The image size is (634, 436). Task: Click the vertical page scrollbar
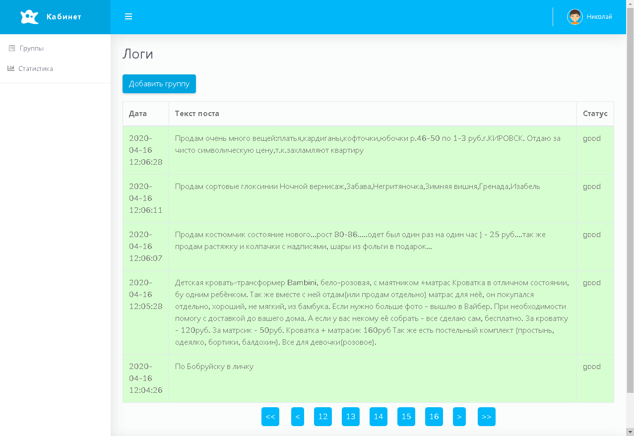click(x=630, y=198)
